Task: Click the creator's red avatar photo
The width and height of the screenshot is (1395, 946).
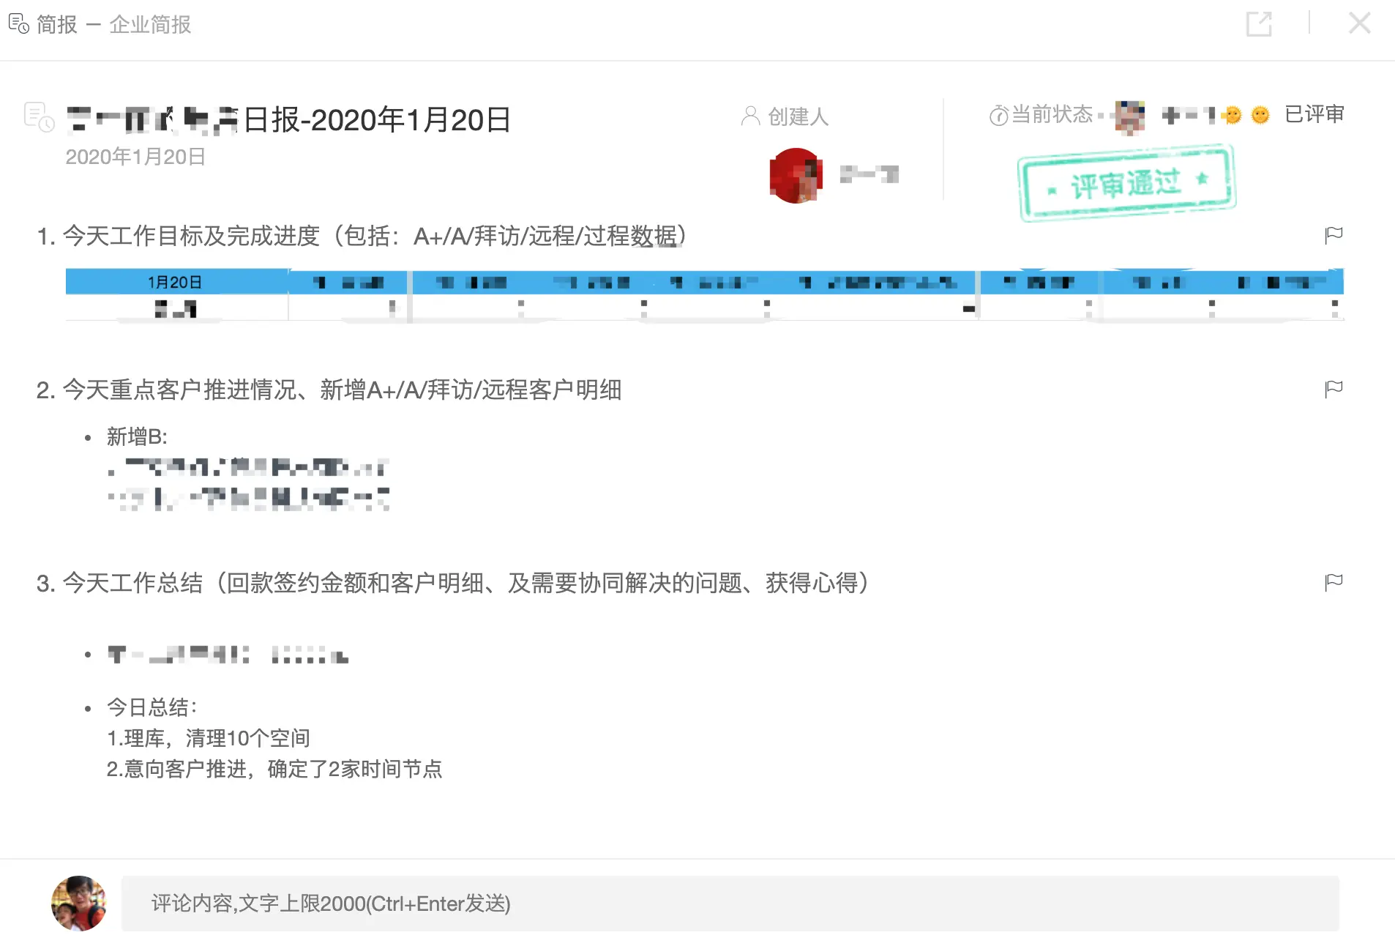Action: pos(796,175)
